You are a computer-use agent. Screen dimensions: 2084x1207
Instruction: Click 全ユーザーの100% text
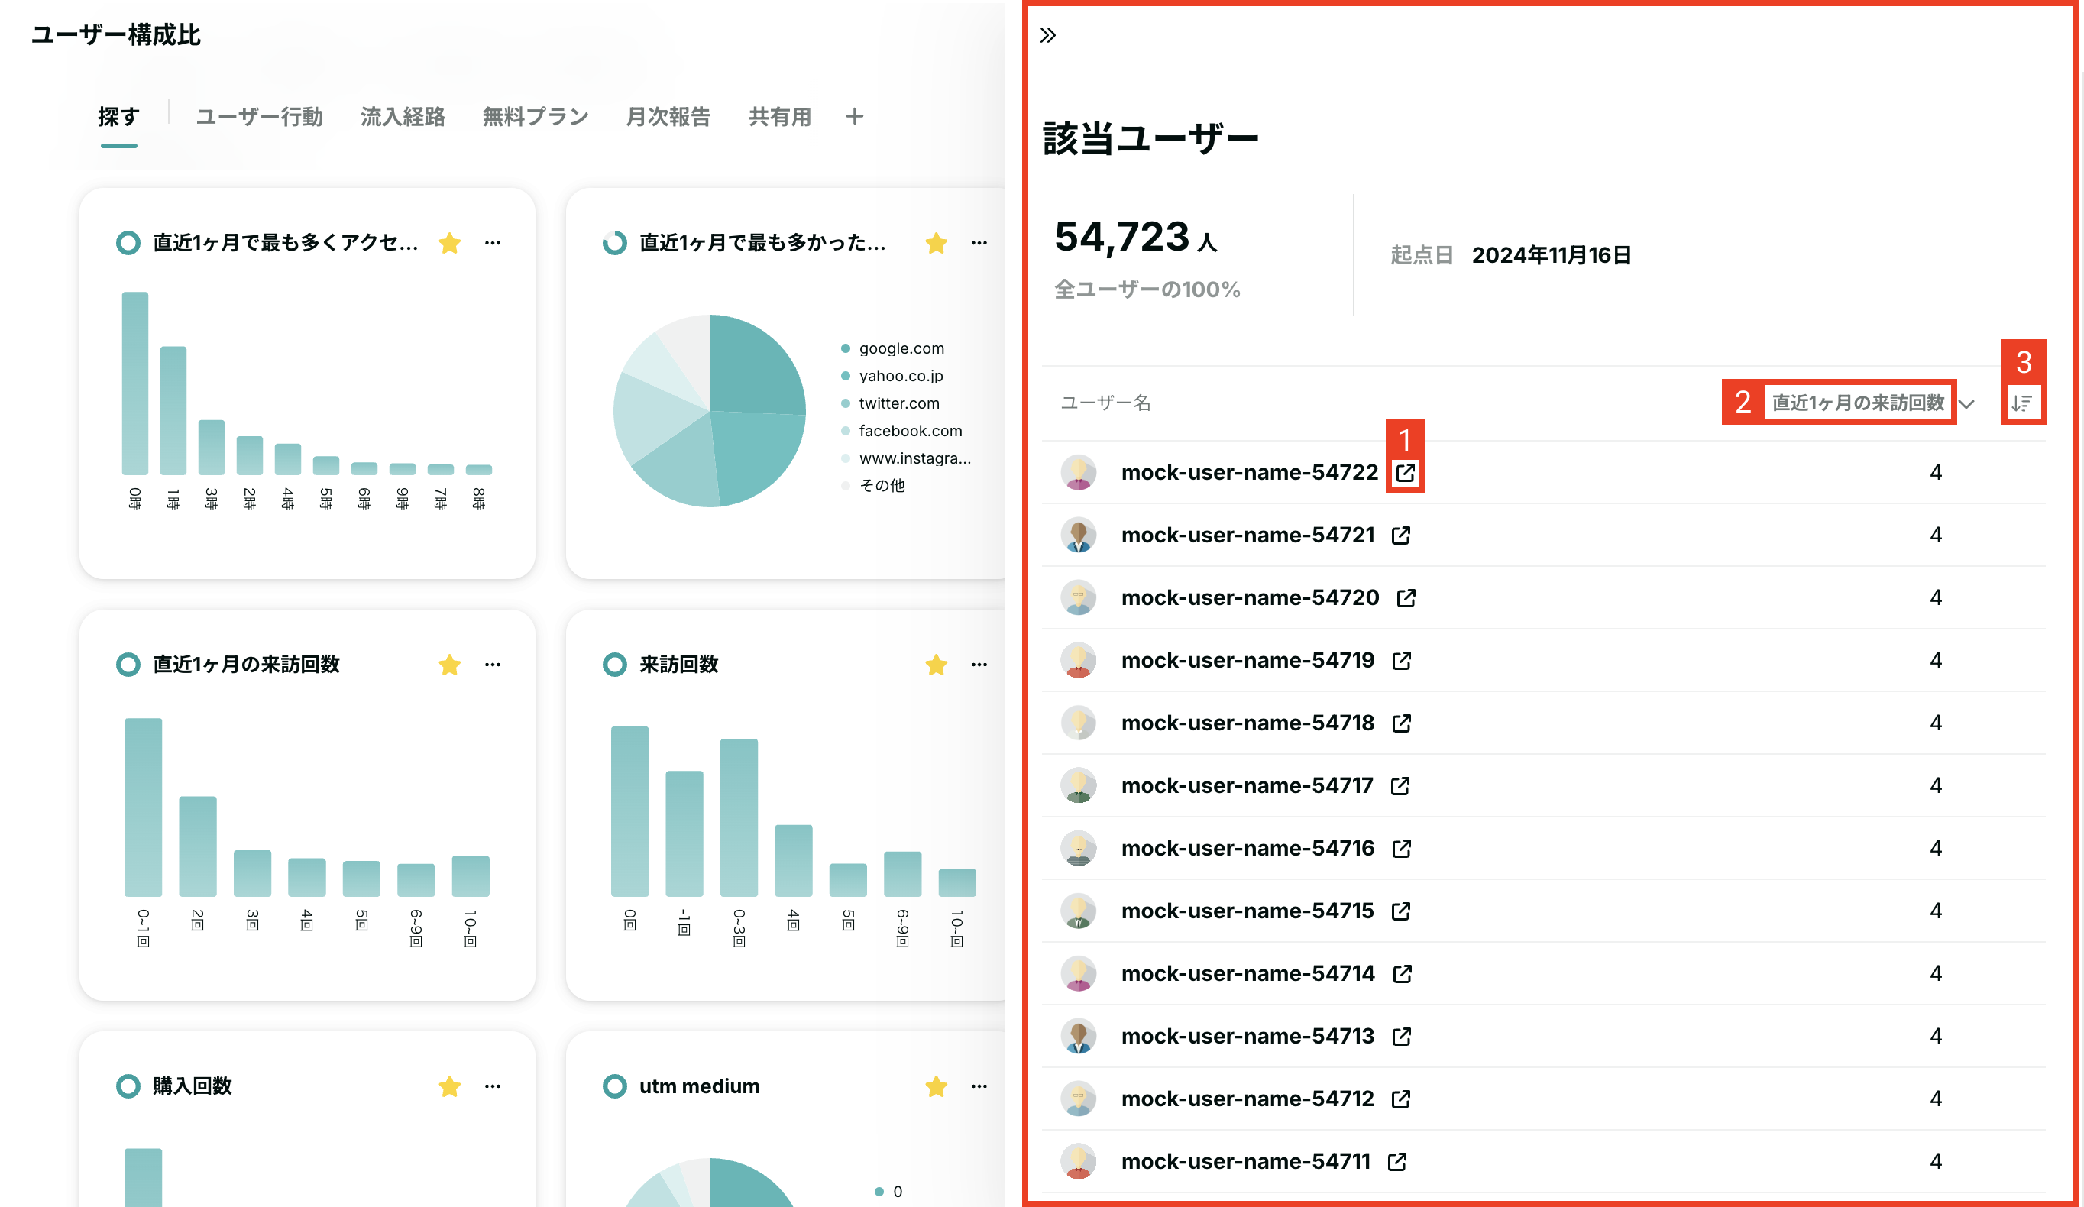pos(1147,290)
